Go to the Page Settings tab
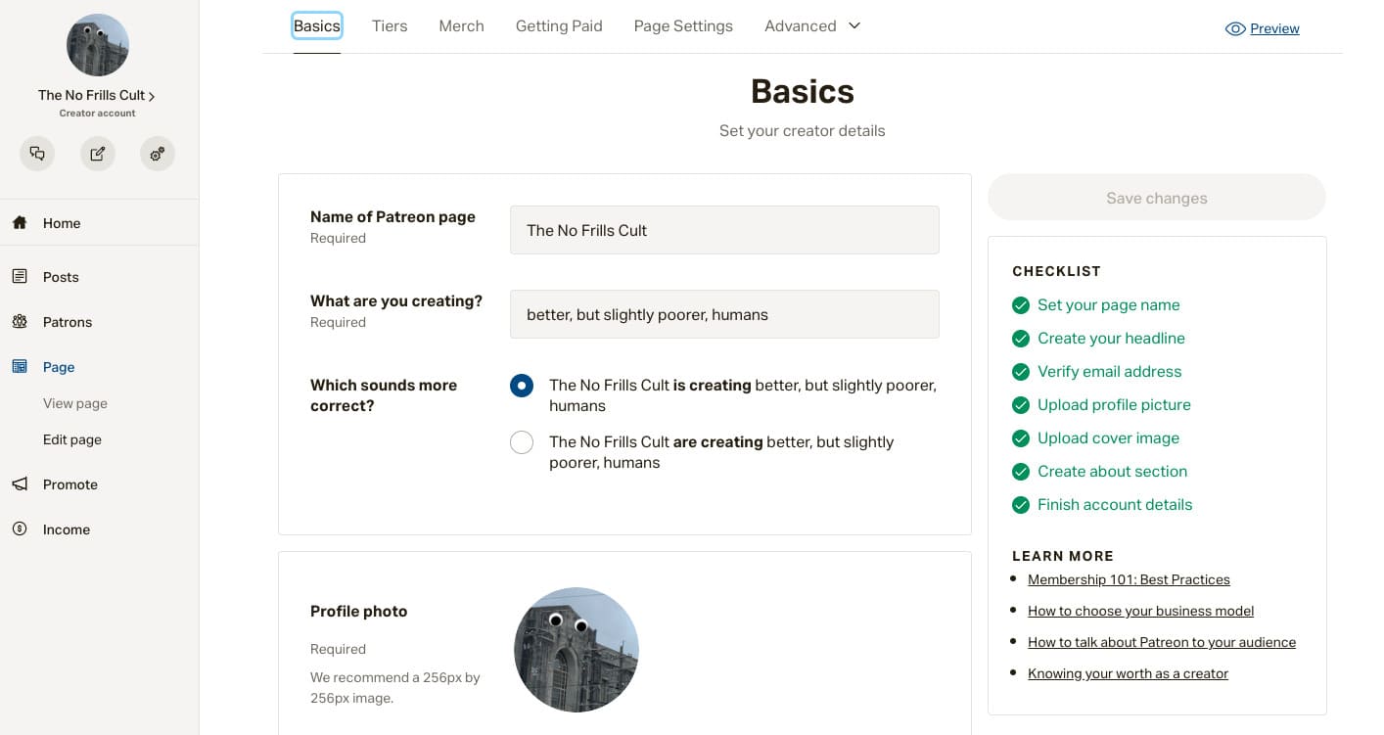 683,26
